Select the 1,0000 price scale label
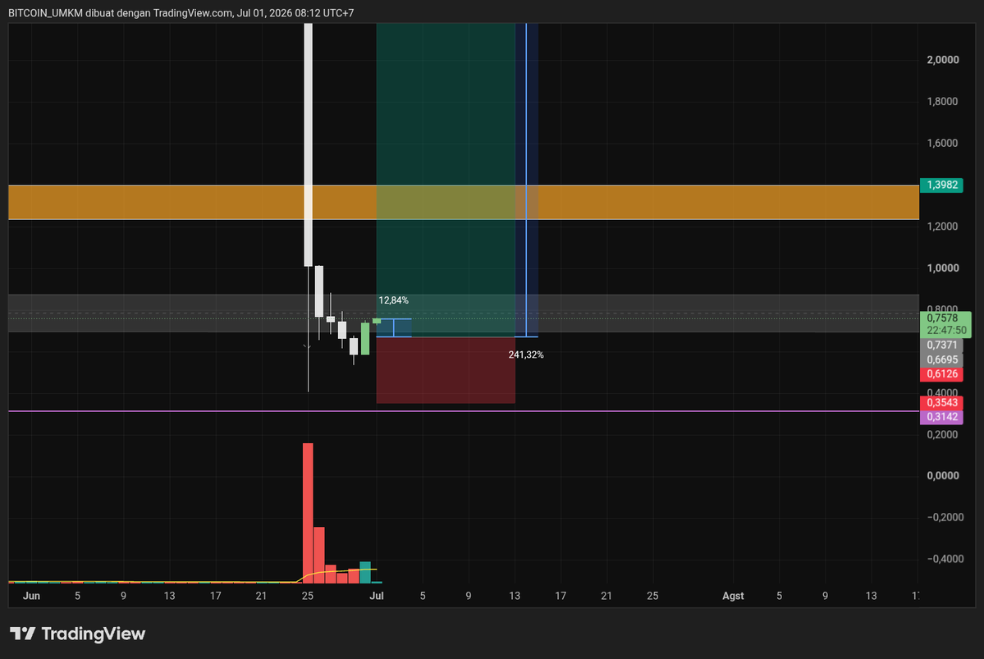The image size is (984, 659). pyautogui.click(x=943, y=268)
